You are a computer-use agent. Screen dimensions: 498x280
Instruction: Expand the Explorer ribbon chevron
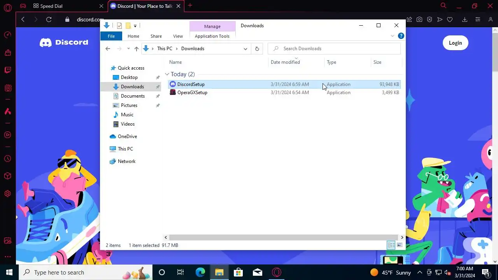click(393, 36)
